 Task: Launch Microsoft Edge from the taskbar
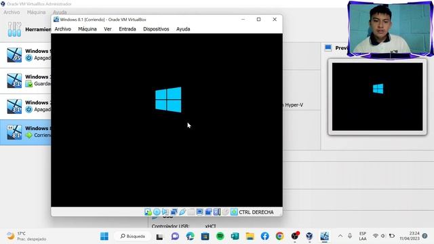click(x=190, y=237)
